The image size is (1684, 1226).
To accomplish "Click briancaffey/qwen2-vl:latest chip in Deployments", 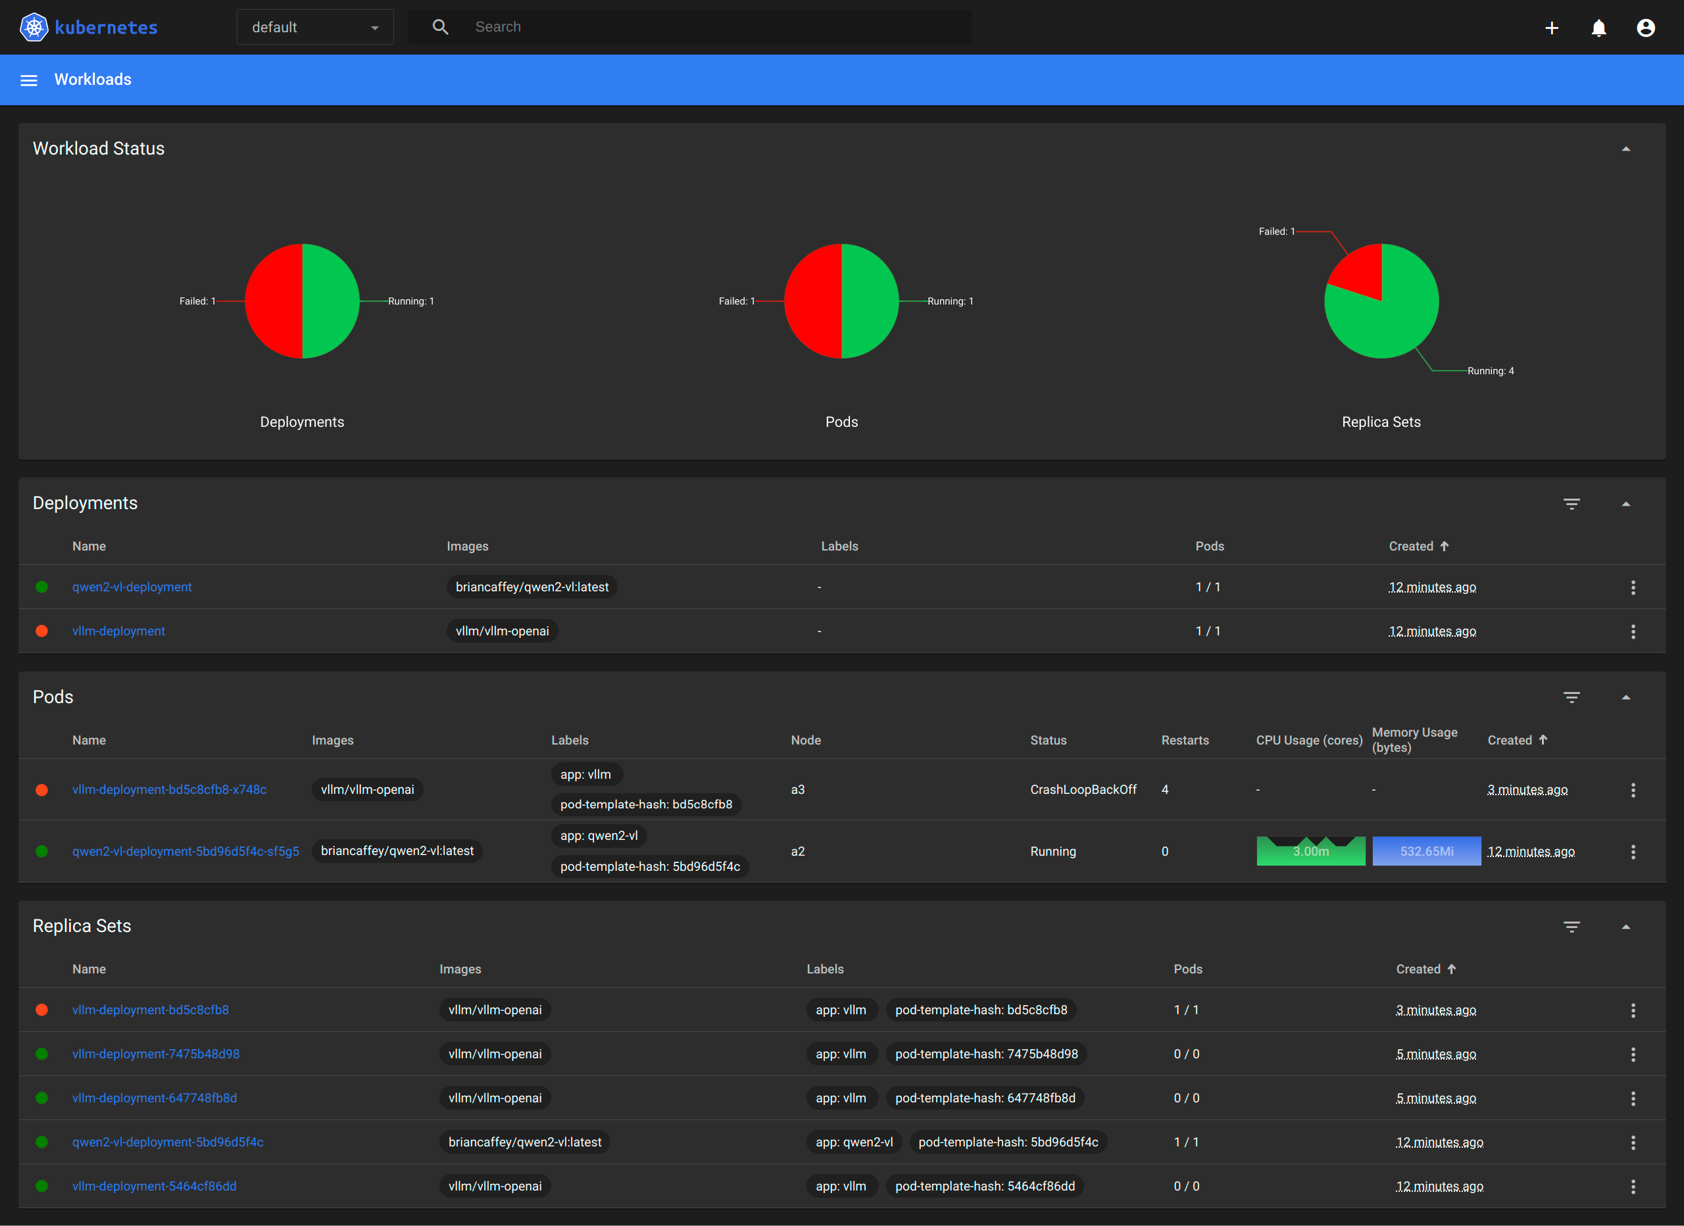I will pyautogui.click(x=532, y=587).
